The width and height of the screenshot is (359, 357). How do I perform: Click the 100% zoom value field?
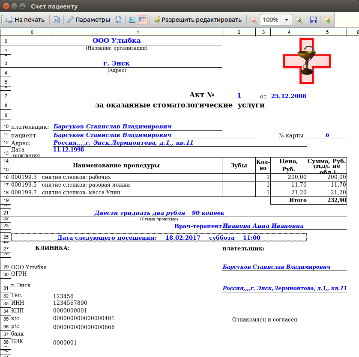(270, 20)
